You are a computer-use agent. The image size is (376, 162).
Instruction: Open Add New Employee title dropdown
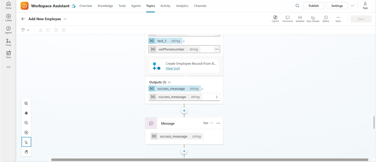[65, 19]
